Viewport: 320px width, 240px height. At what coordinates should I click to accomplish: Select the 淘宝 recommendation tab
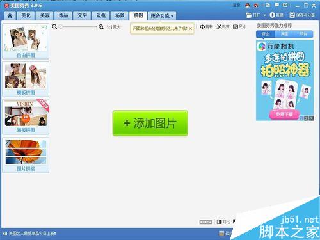point(284,34)
